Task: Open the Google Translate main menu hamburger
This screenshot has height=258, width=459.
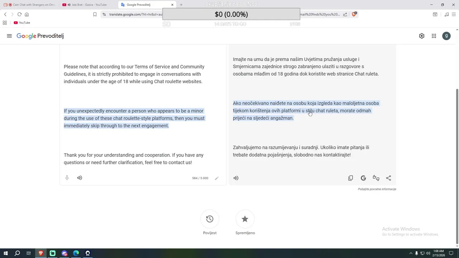Action: (x=9, y=36)
